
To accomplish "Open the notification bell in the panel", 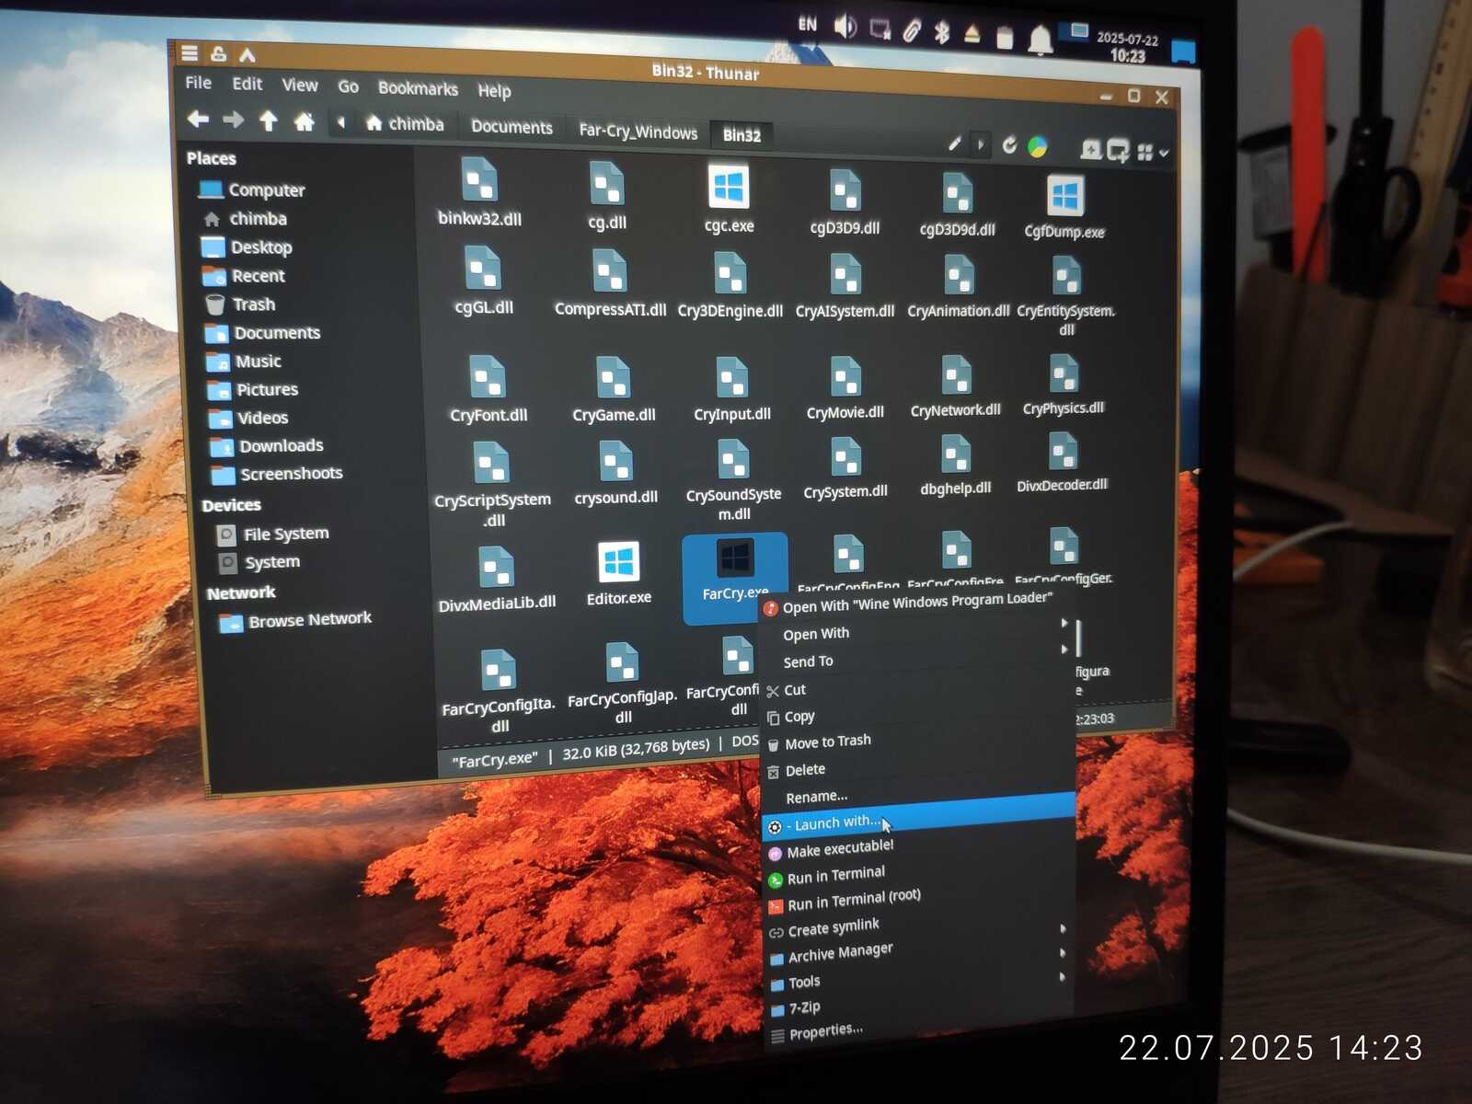I will point(1040,40).
